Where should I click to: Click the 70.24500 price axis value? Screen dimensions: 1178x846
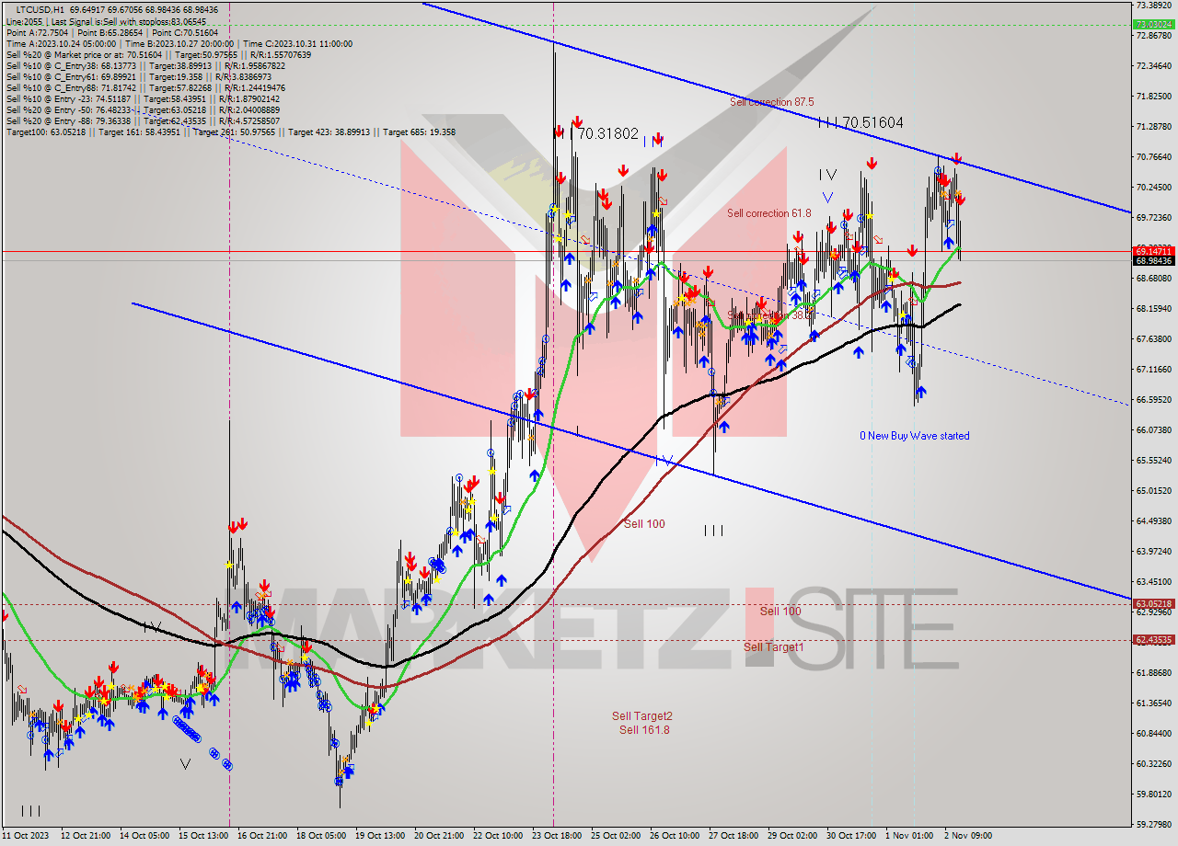click(1154, 187)
